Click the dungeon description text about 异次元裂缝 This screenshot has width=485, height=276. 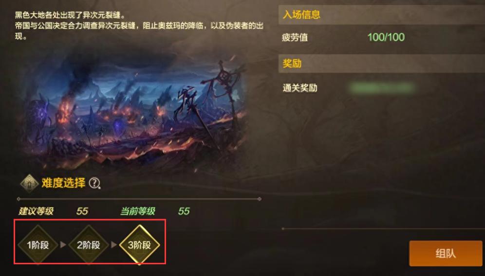(139, 25)
